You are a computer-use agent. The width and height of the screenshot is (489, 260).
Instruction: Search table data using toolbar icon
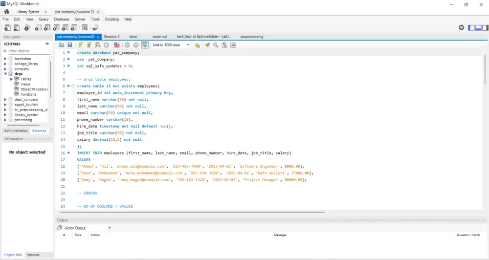pos(85,28)
